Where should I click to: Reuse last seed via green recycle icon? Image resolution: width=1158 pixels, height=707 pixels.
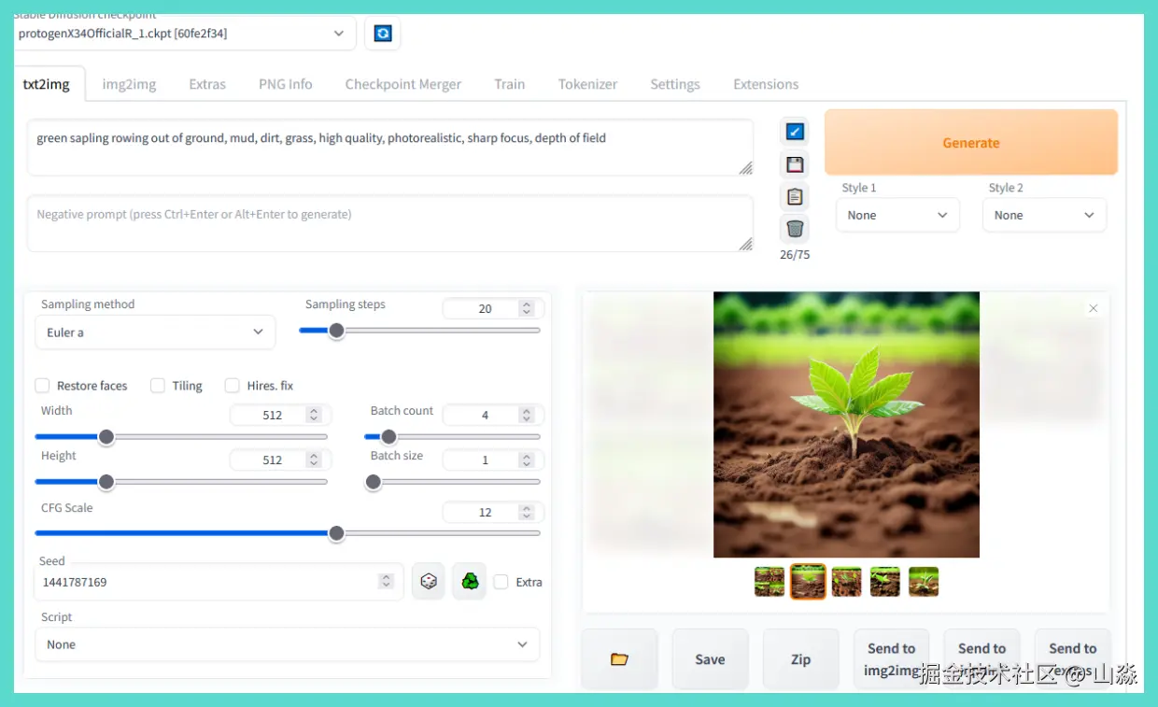470,581
